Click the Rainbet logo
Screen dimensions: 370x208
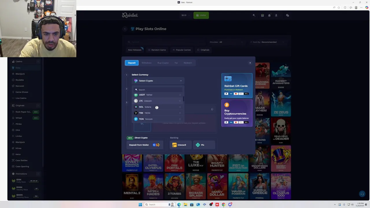pos(130,15)
